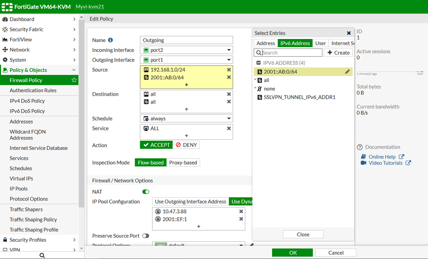The width and height of the screenshot is (428, 259).
Task: Open the Schedule dropdown
Action: point(186,118)
